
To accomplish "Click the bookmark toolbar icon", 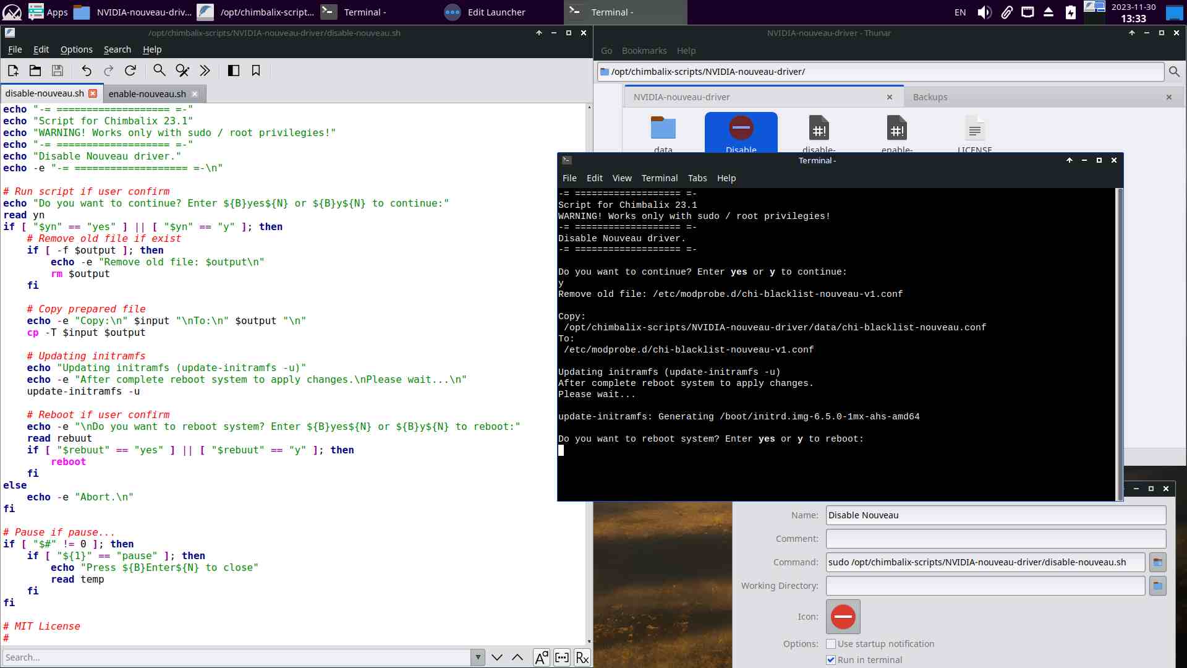I will point(256,71).
